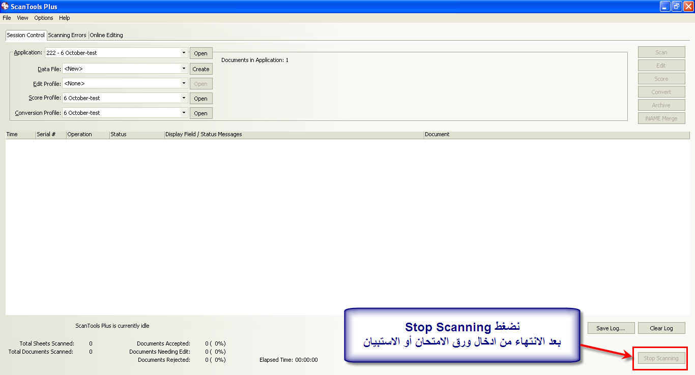Click the Scan button
This screenshot has width=695, height=375.
click(x=661, y=52)
